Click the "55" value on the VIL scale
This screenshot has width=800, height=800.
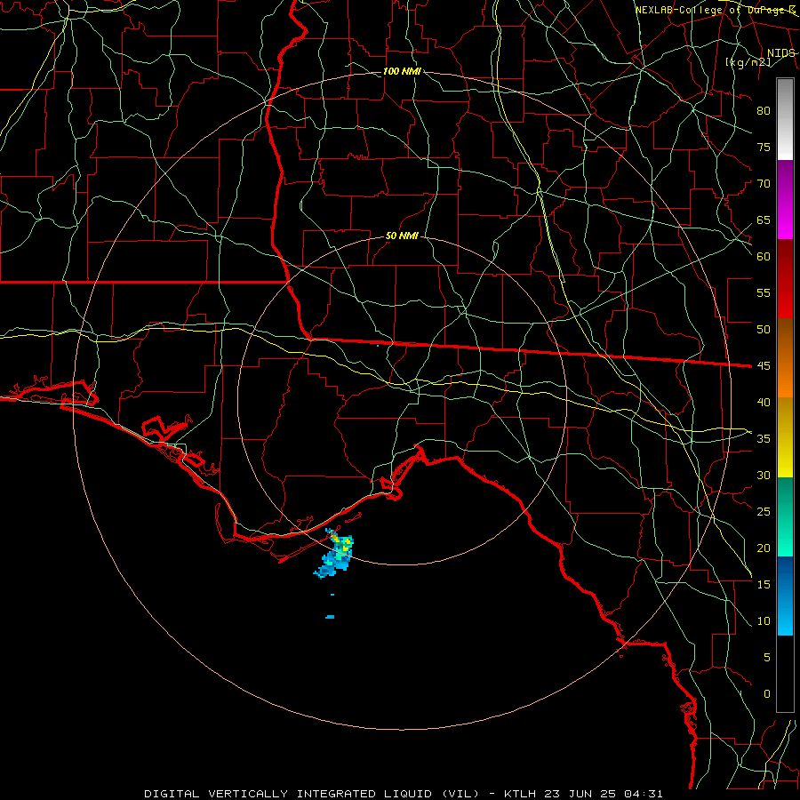point(764,292)
